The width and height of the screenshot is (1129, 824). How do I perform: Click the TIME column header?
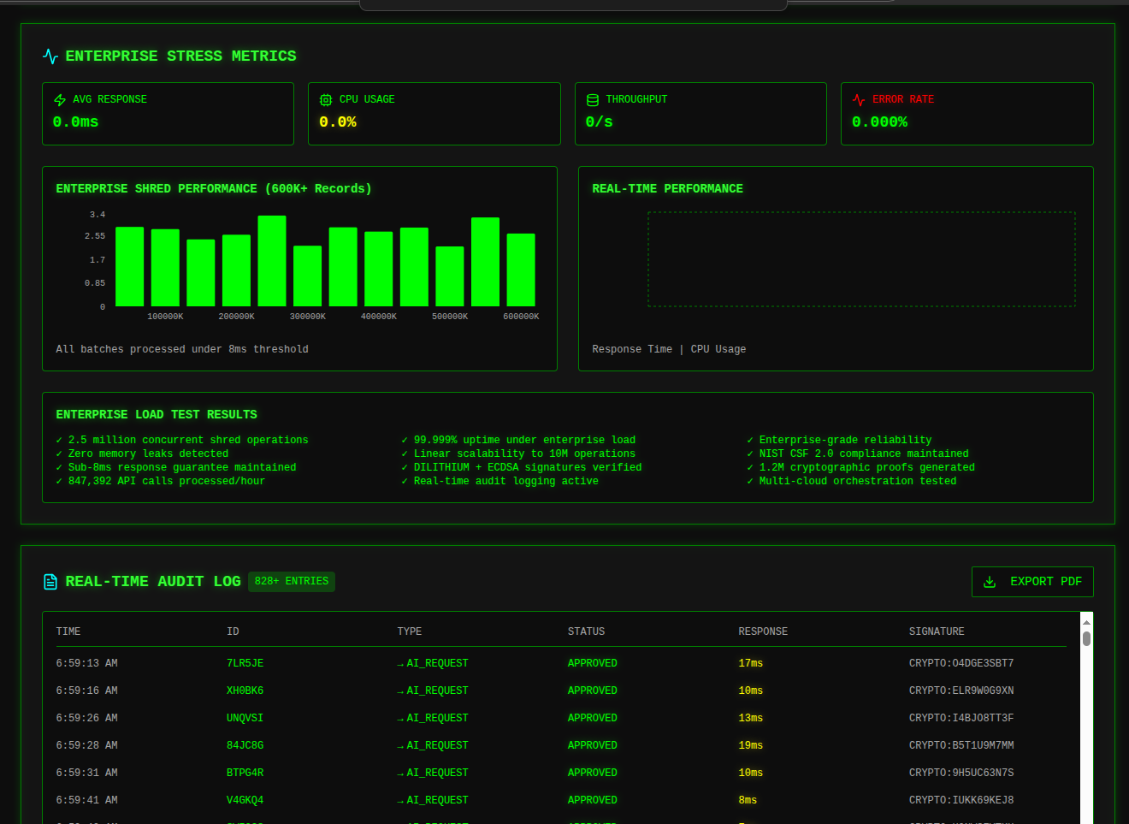(x=68, y=631)
